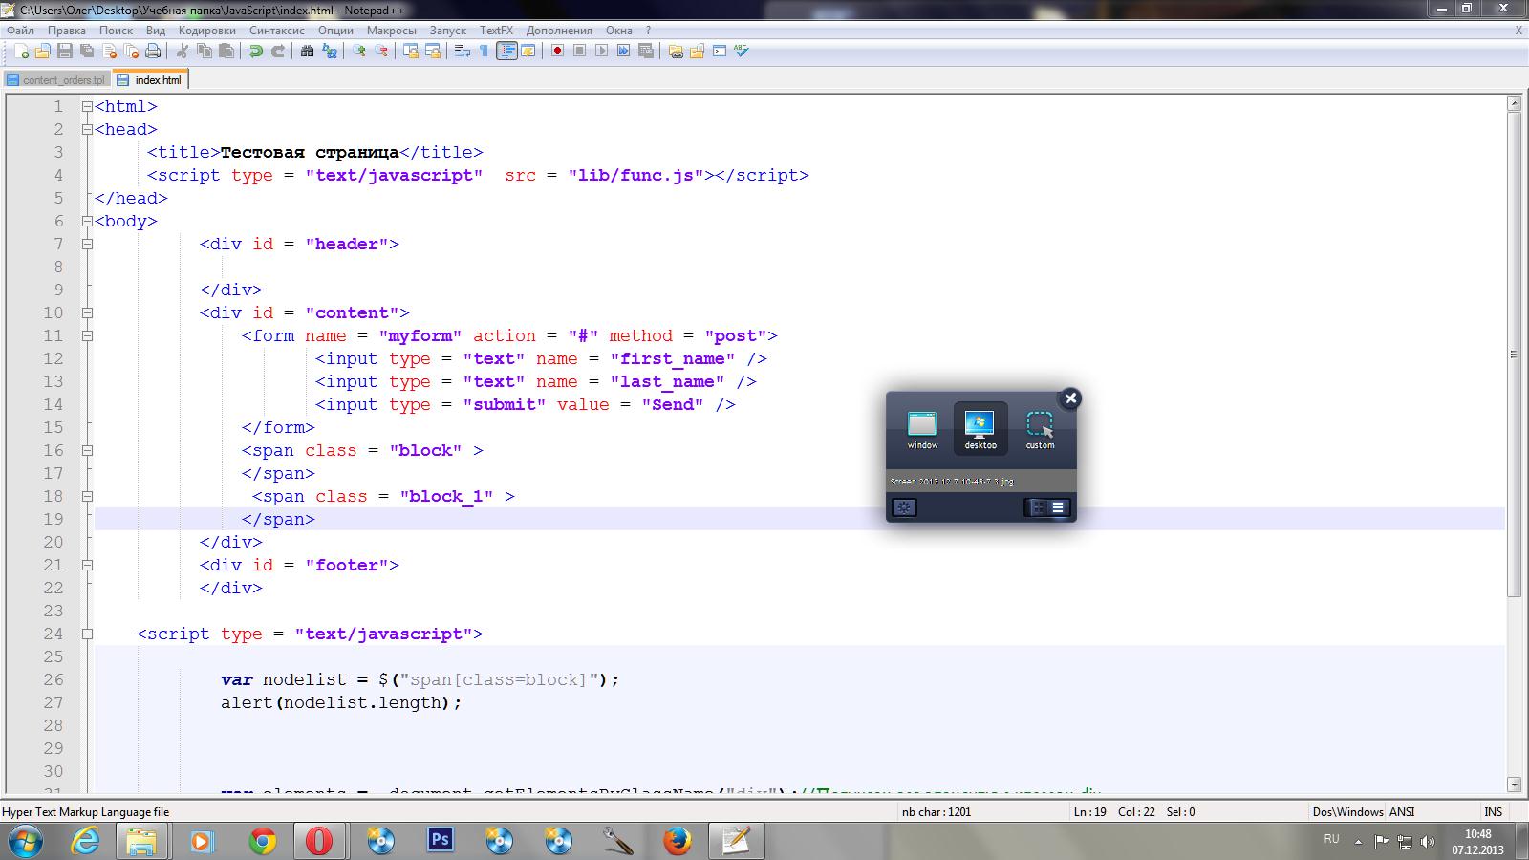Click the toolbar icon left of ABC spell check

coord(720,51)
